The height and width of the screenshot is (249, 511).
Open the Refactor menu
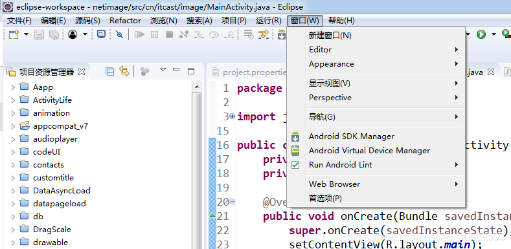click(x=125, y=21)
